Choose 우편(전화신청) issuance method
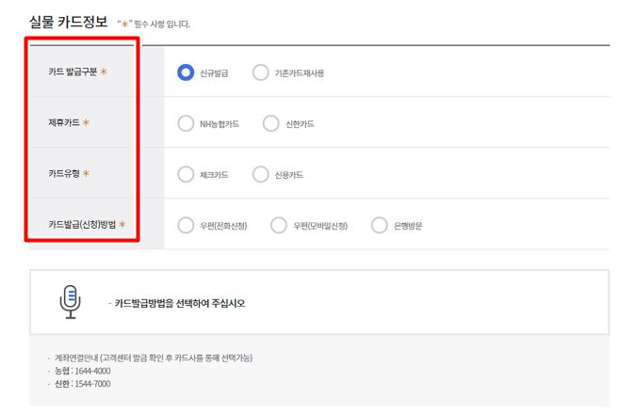636x414 pixels. [x=186, y=225]
